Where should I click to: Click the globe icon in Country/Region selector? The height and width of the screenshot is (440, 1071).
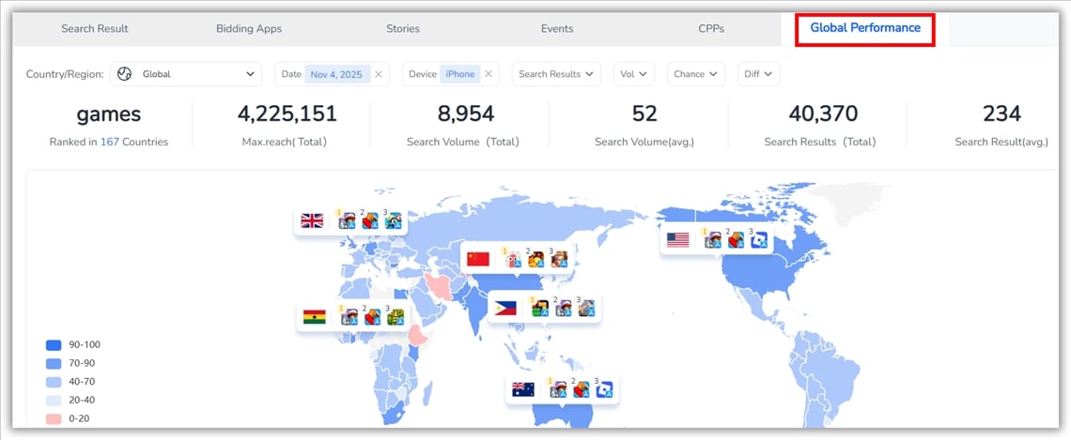[x=124, y=74]
